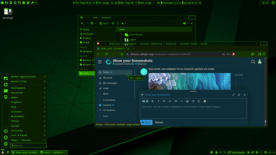Viewport: 276px width, 155px height.
Task: Upload an image via composer toolbar
Action: [x=187, y=101]
